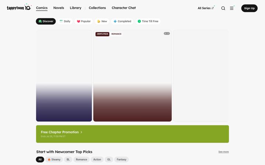
Task: Expand Free Chapter Promotion chevron arrow
Action: click(x=81, y=132)
